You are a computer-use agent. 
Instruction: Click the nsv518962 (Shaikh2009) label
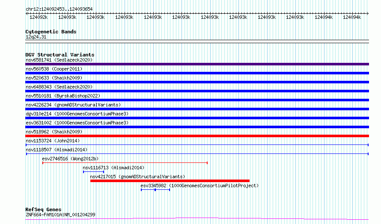pyautogui.click(x=54, y=132)
